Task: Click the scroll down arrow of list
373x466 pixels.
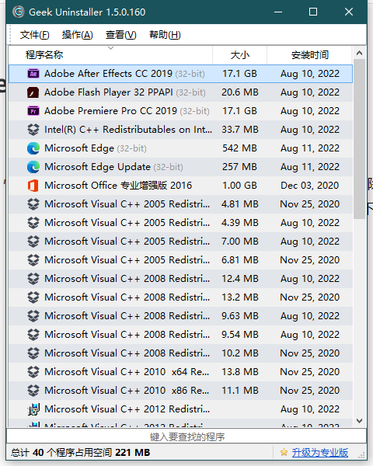Action: (x=359, y=421)
